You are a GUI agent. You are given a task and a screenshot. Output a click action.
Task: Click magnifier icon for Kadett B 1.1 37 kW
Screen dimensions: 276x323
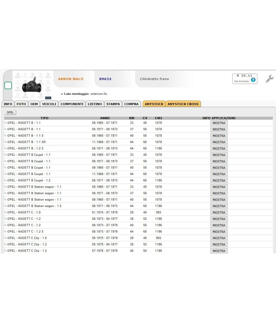pyautogui.click(x=5, y=129)
